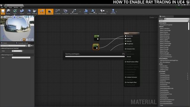The width and height of the screenshot is (190, 107).
Task: Click the Save toolbar icon
Action: [x=3, y=12]
